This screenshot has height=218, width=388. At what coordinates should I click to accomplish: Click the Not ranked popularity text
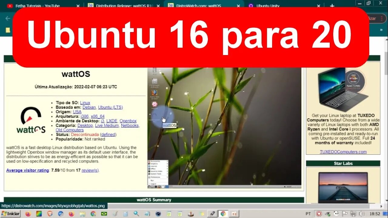pyautogui.click(x=95, y=139)
